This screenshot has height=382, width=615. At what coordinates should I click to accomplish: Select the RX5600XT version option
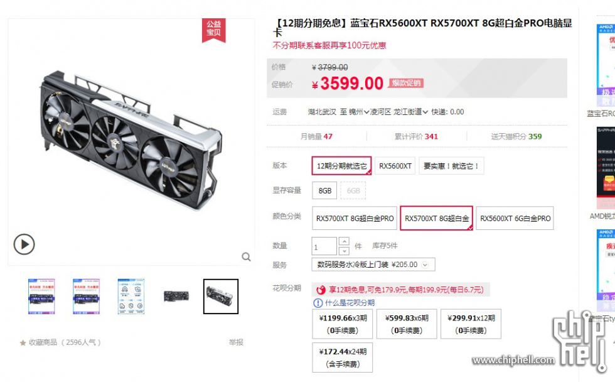pos(395,166)
